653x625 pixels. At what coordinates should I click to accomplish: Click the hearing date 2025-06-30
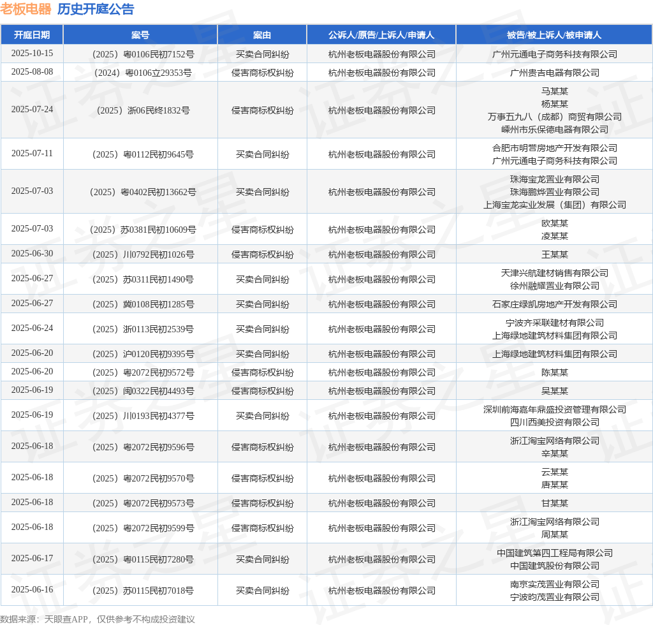click(x=32, y=253)
